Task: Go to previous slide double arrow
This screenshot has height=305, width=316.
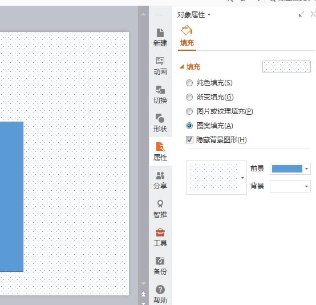Action: [144, 294]
